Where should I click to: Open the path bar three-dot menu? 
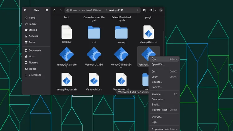pos(138,10)
